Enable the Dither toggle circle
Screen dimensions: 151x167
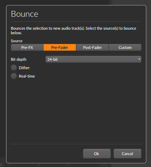[x=14, y=68]
